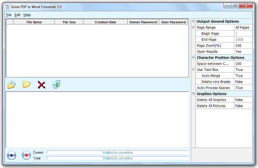Image resolution: width=258 pixels, height=168 pixels.
Task: Minimize the converter window
Action: 228,6
